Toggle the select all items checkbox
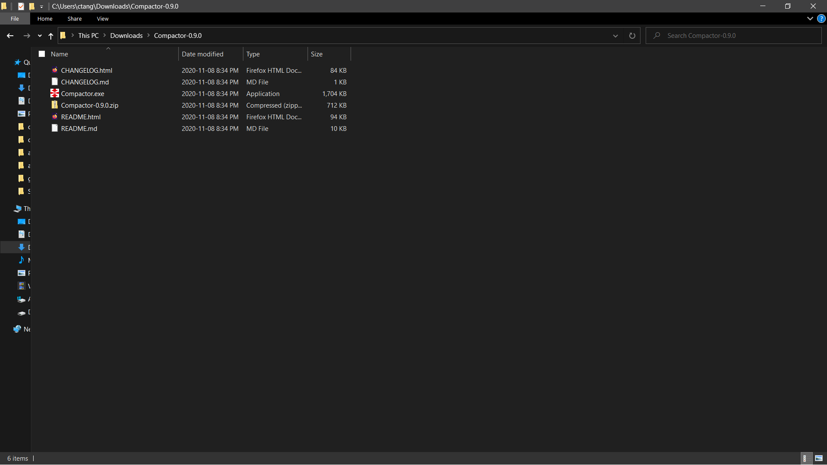Viewport: 827px width, 465px height. [x=42, y=54]
